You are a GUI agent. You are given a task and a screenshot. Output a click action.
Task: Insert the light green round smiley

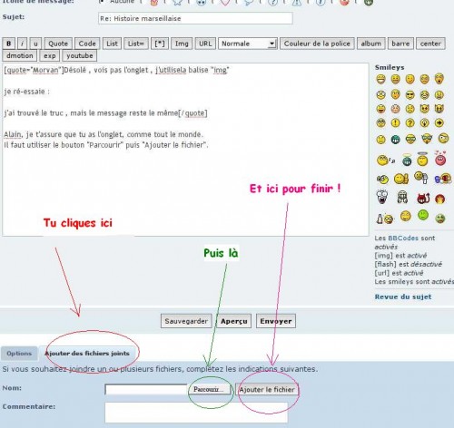point(423,215)
